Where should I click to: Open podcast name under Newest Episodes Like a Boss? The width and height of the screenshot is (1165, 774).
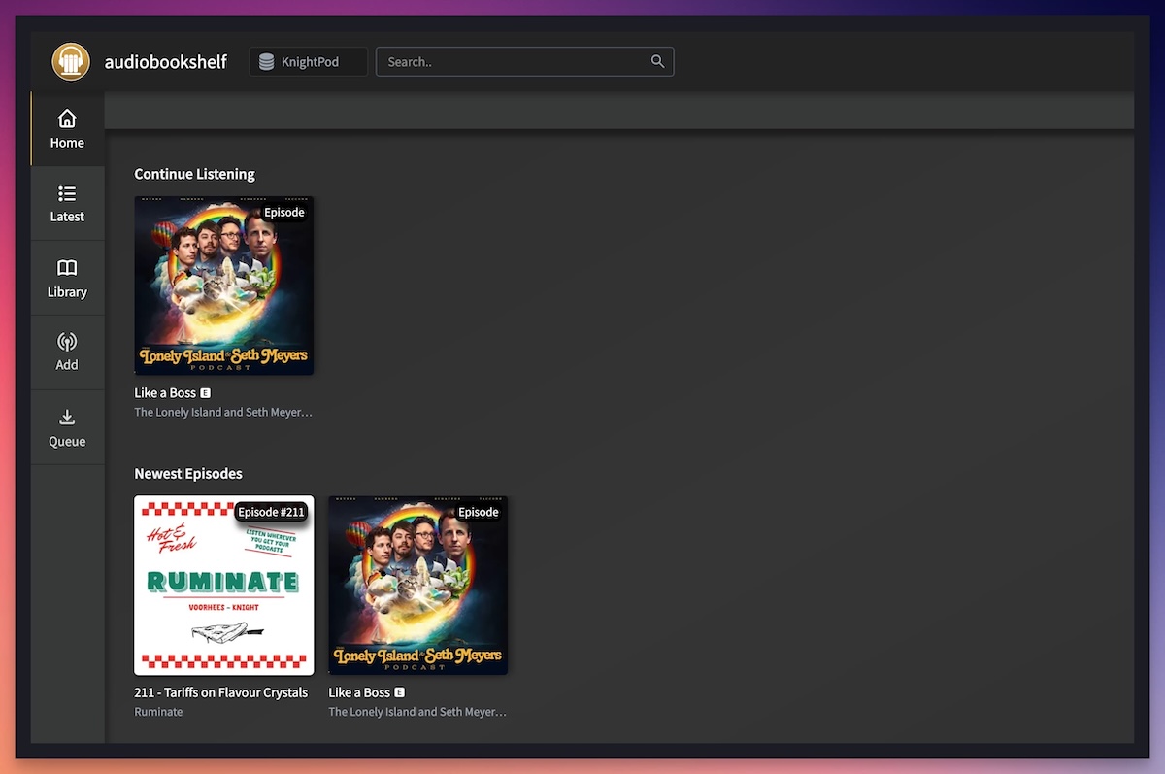tap(417, 712)
